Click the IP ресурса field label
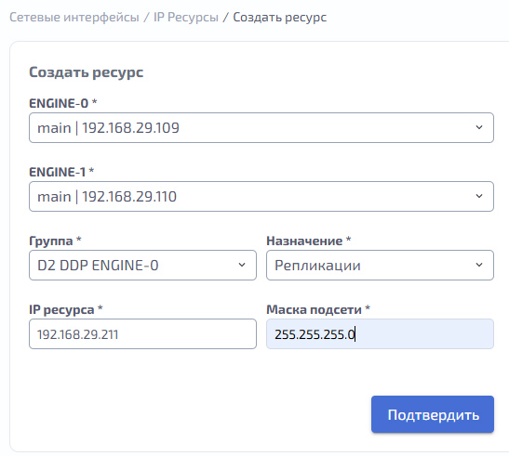 (x=66, y=309)
